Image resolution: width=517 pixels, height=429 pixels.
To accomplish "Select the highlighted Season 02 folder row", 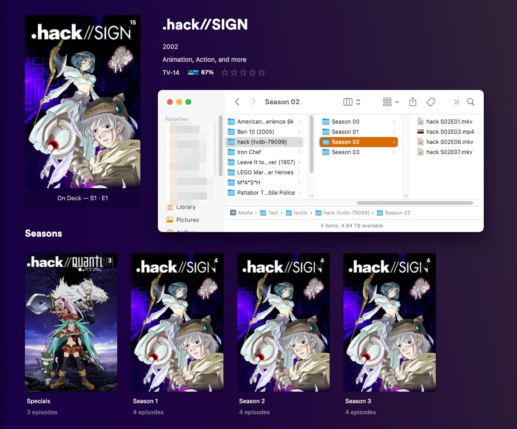I will (x=359, y=142).
